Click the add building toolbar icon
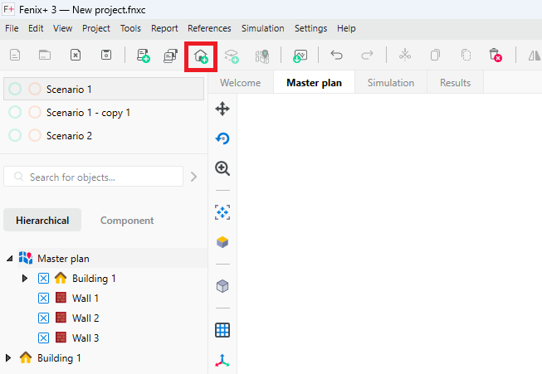The width and height of the screenshot is (542, 374). pyautogui.click(x=200, y=56)
